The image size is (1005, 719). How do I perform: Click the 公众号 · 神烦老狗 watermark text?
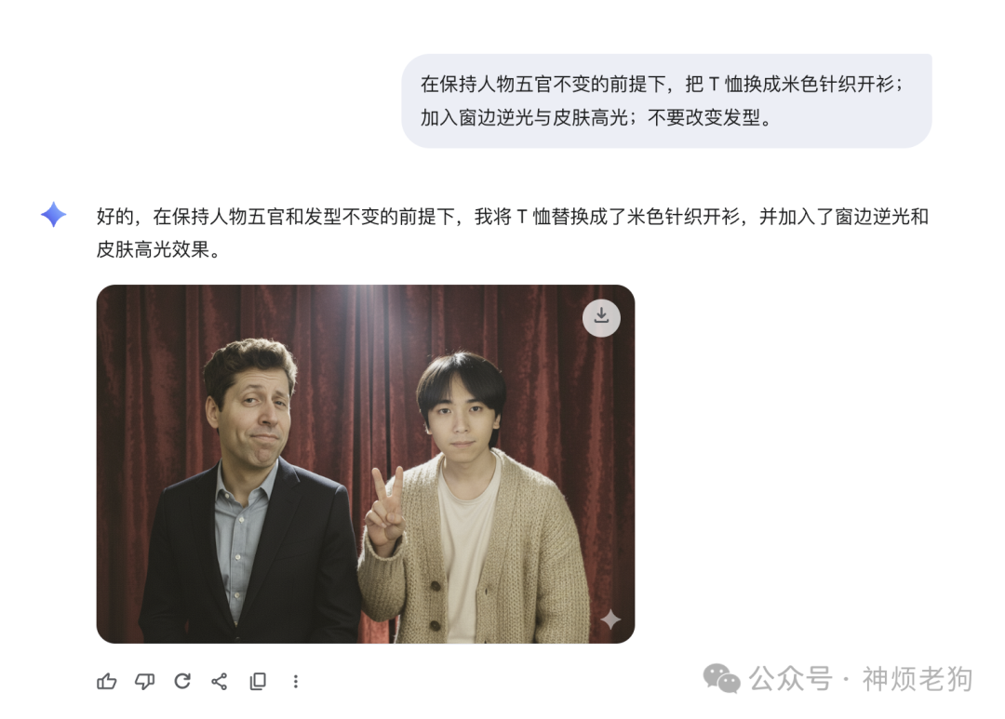(861, 679)
